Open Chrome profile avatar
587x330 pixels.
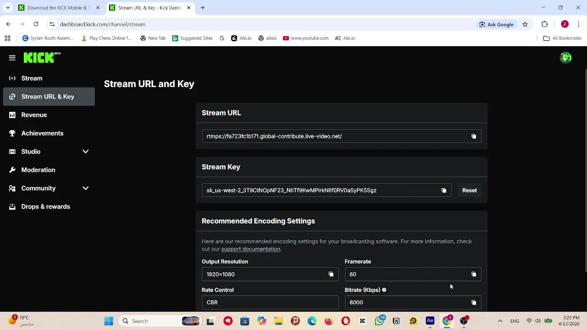(565, 24)
